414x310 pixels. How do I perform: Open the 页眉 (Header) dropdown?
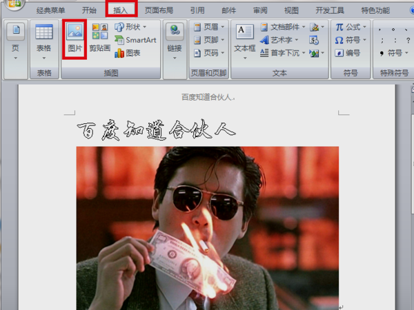pos(209,27)
